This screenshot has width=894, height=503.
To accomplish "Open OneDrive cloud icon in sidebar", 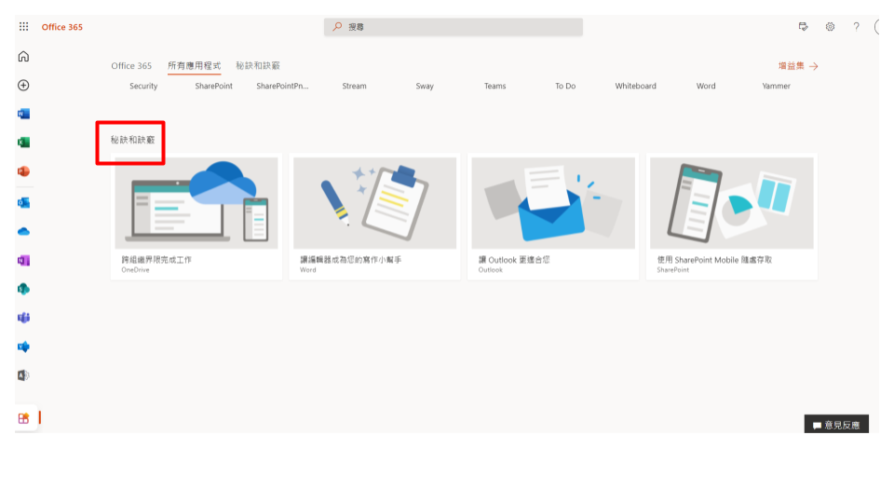I will [23, 232].
